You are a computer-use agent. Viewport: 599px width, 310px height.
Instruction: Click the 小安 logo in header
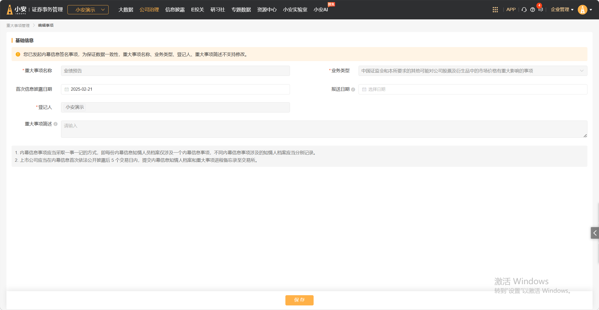[17, 10]
